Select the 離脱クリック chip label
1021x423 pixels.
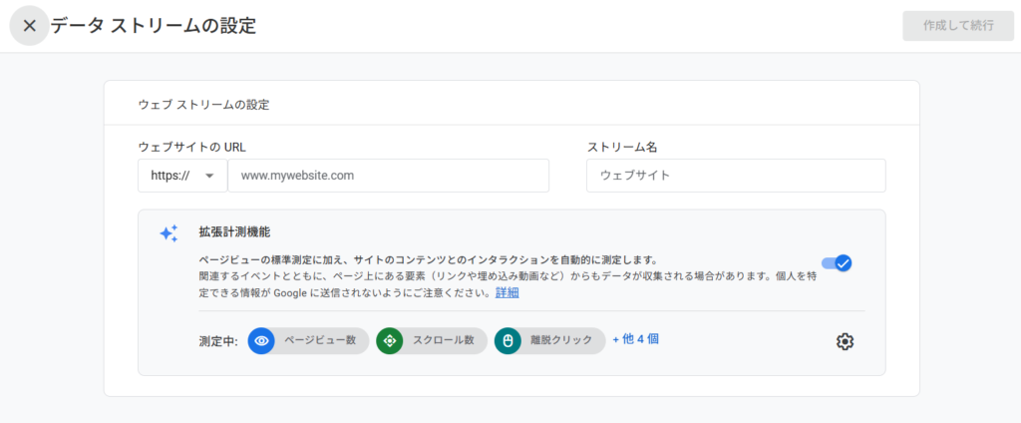pos(561,340)
